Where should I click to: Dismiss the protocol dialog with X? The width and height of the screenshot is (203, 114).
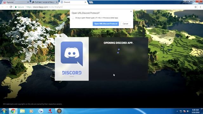(131, 11)
